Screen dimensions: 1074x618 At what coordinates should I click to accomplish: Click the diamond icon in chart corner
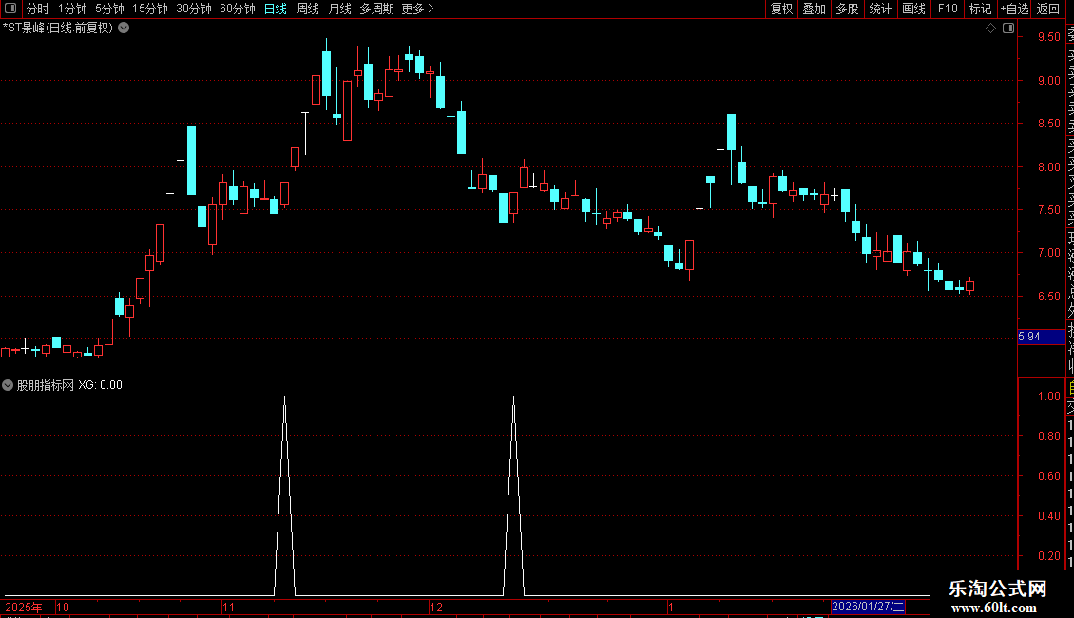tap(990, 29)
